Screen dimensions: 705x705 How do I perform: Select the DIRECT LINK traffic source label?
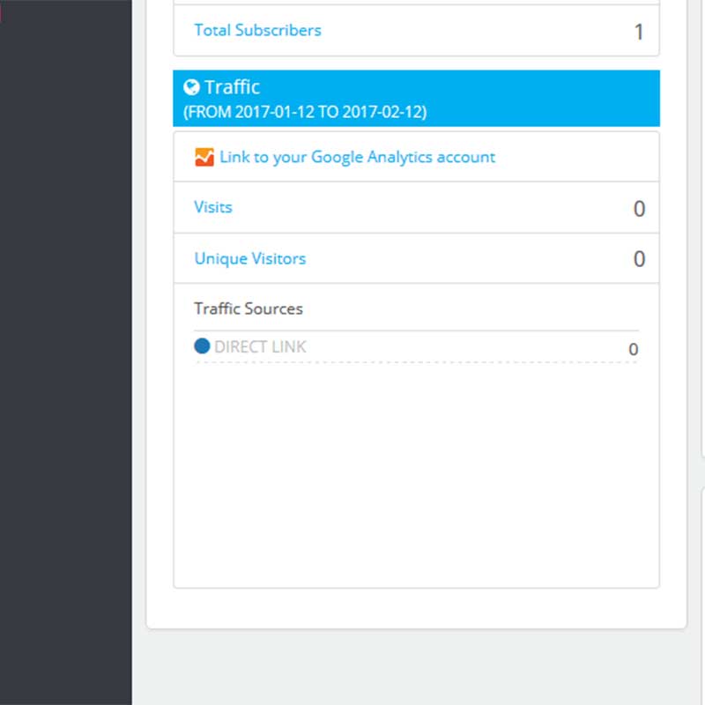[x=260, y=346]
